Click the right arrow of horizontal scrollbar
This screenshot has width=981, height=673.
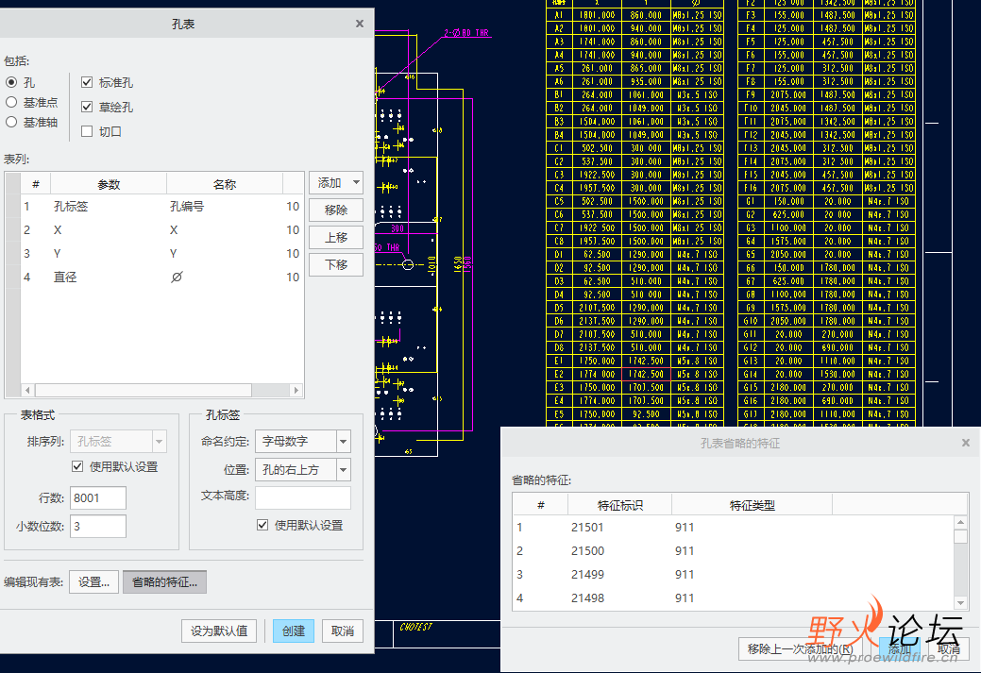click(x=296, y=390)
